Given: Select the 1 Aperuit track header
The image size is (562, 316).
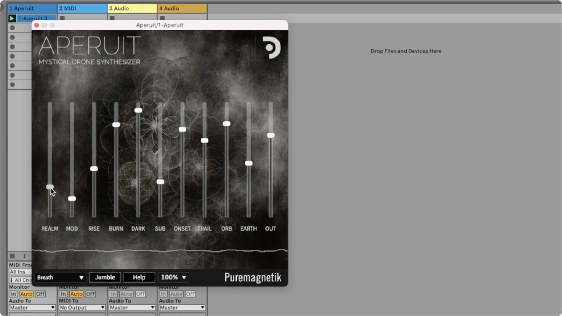Looking at the screenshot, I should point(32,8).
